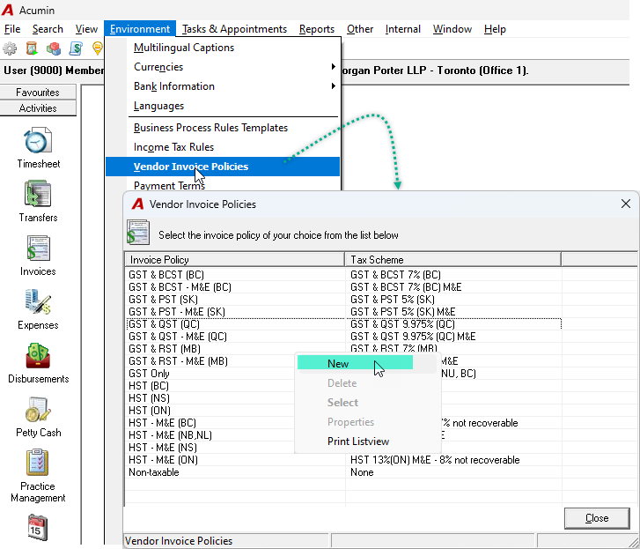
Task: Select the HST - M&E (ON) policy row
Action: pos(235,460)
